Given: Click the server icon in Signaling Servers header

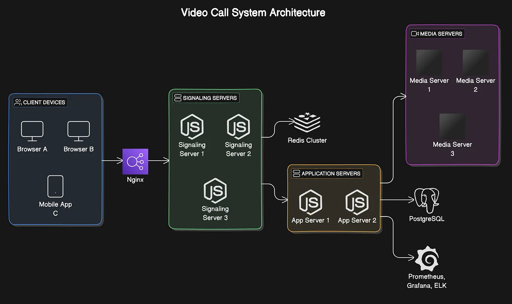Looking at the screenshot, I should pos(178,98).
